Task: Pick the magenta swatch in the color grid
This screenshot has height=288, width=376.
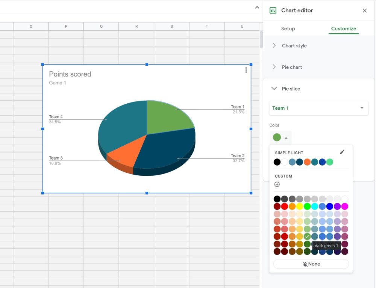Action: [x=344, y=206]
